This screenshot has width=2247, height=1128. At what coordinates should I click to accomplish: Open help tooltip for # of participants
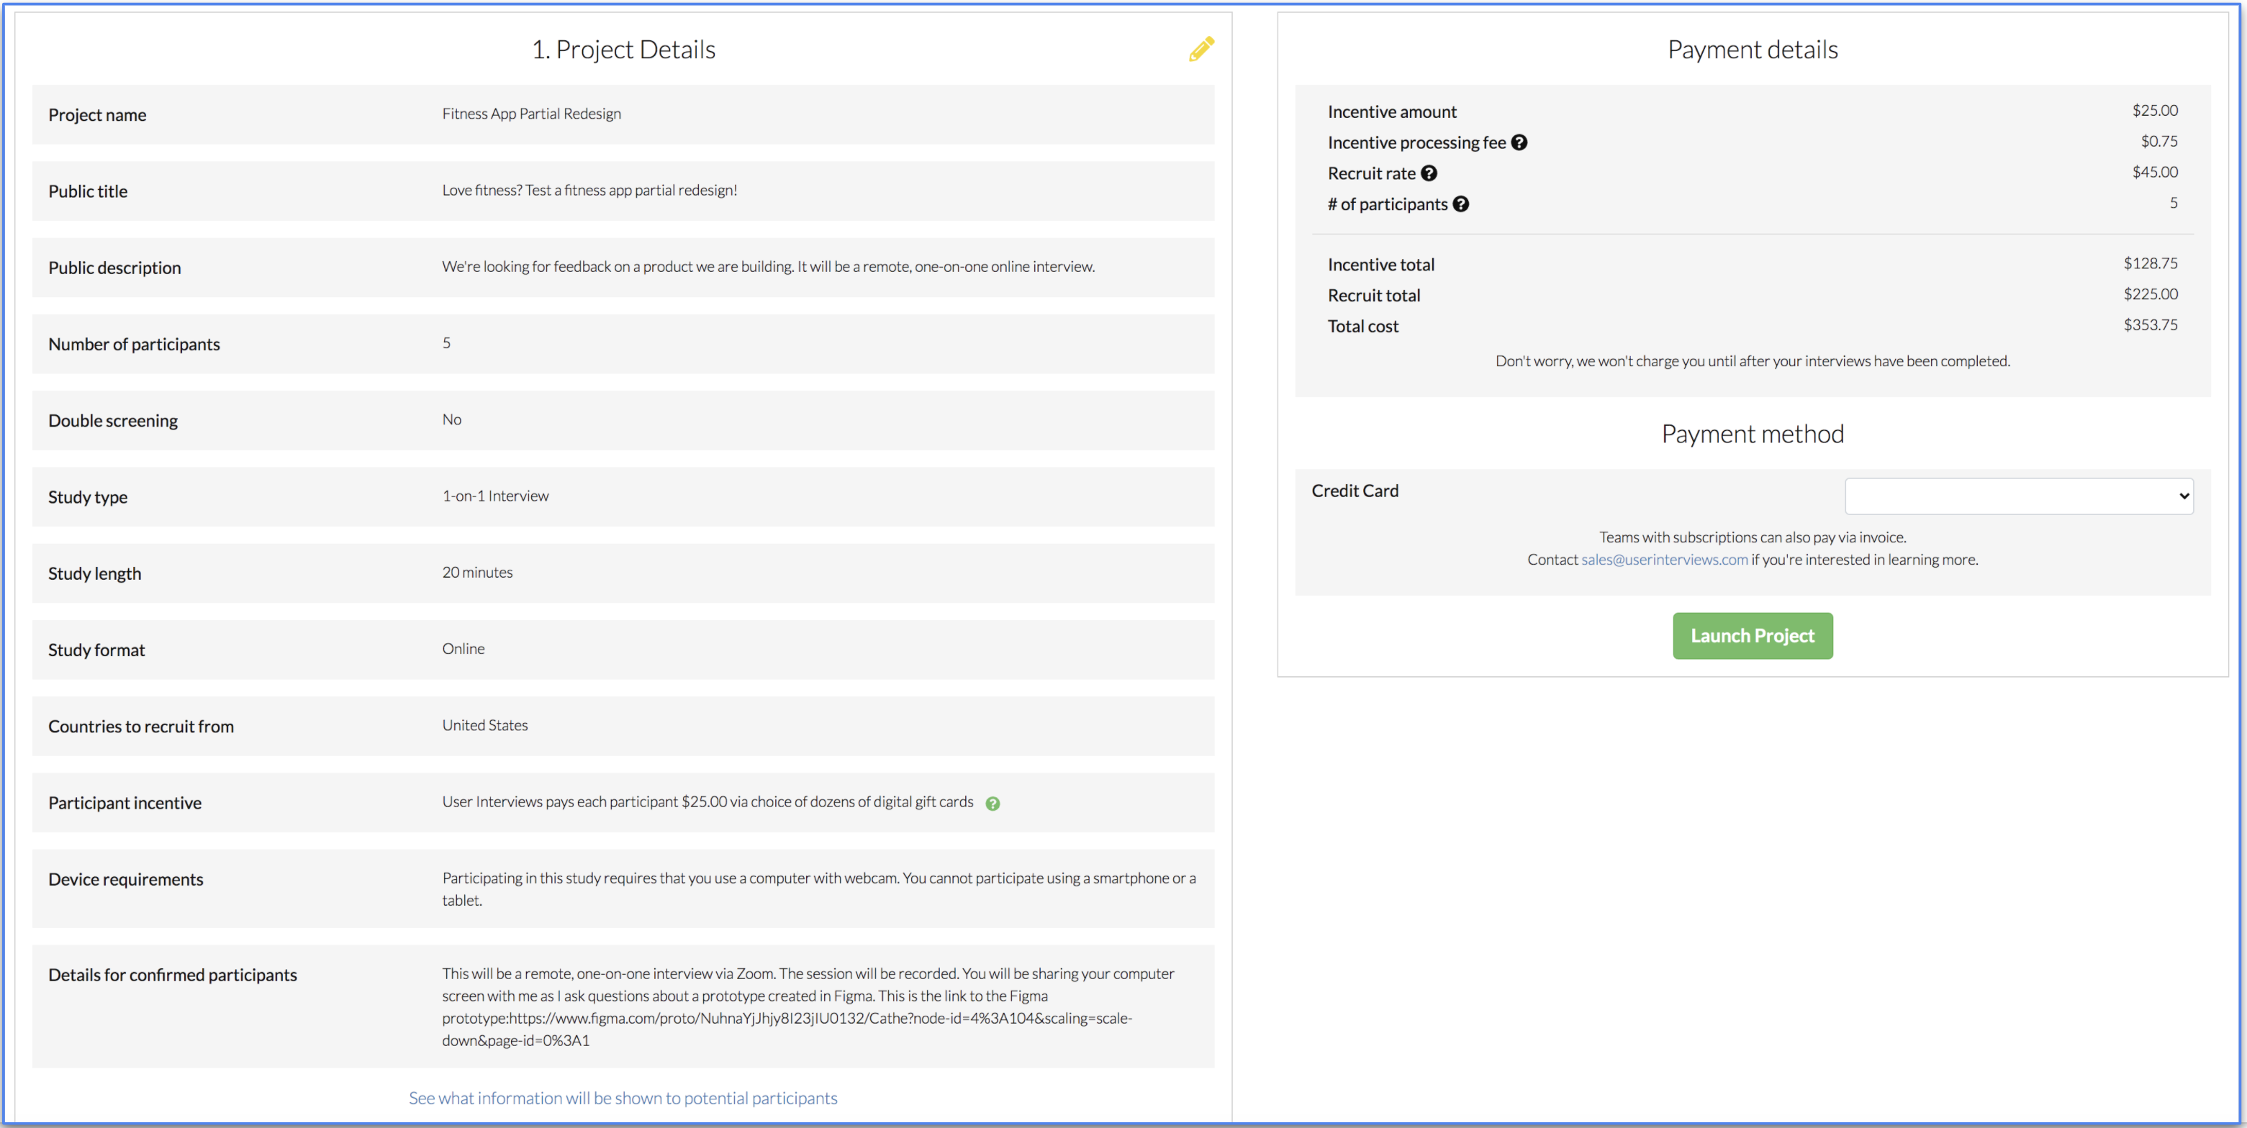[1462, 204]
